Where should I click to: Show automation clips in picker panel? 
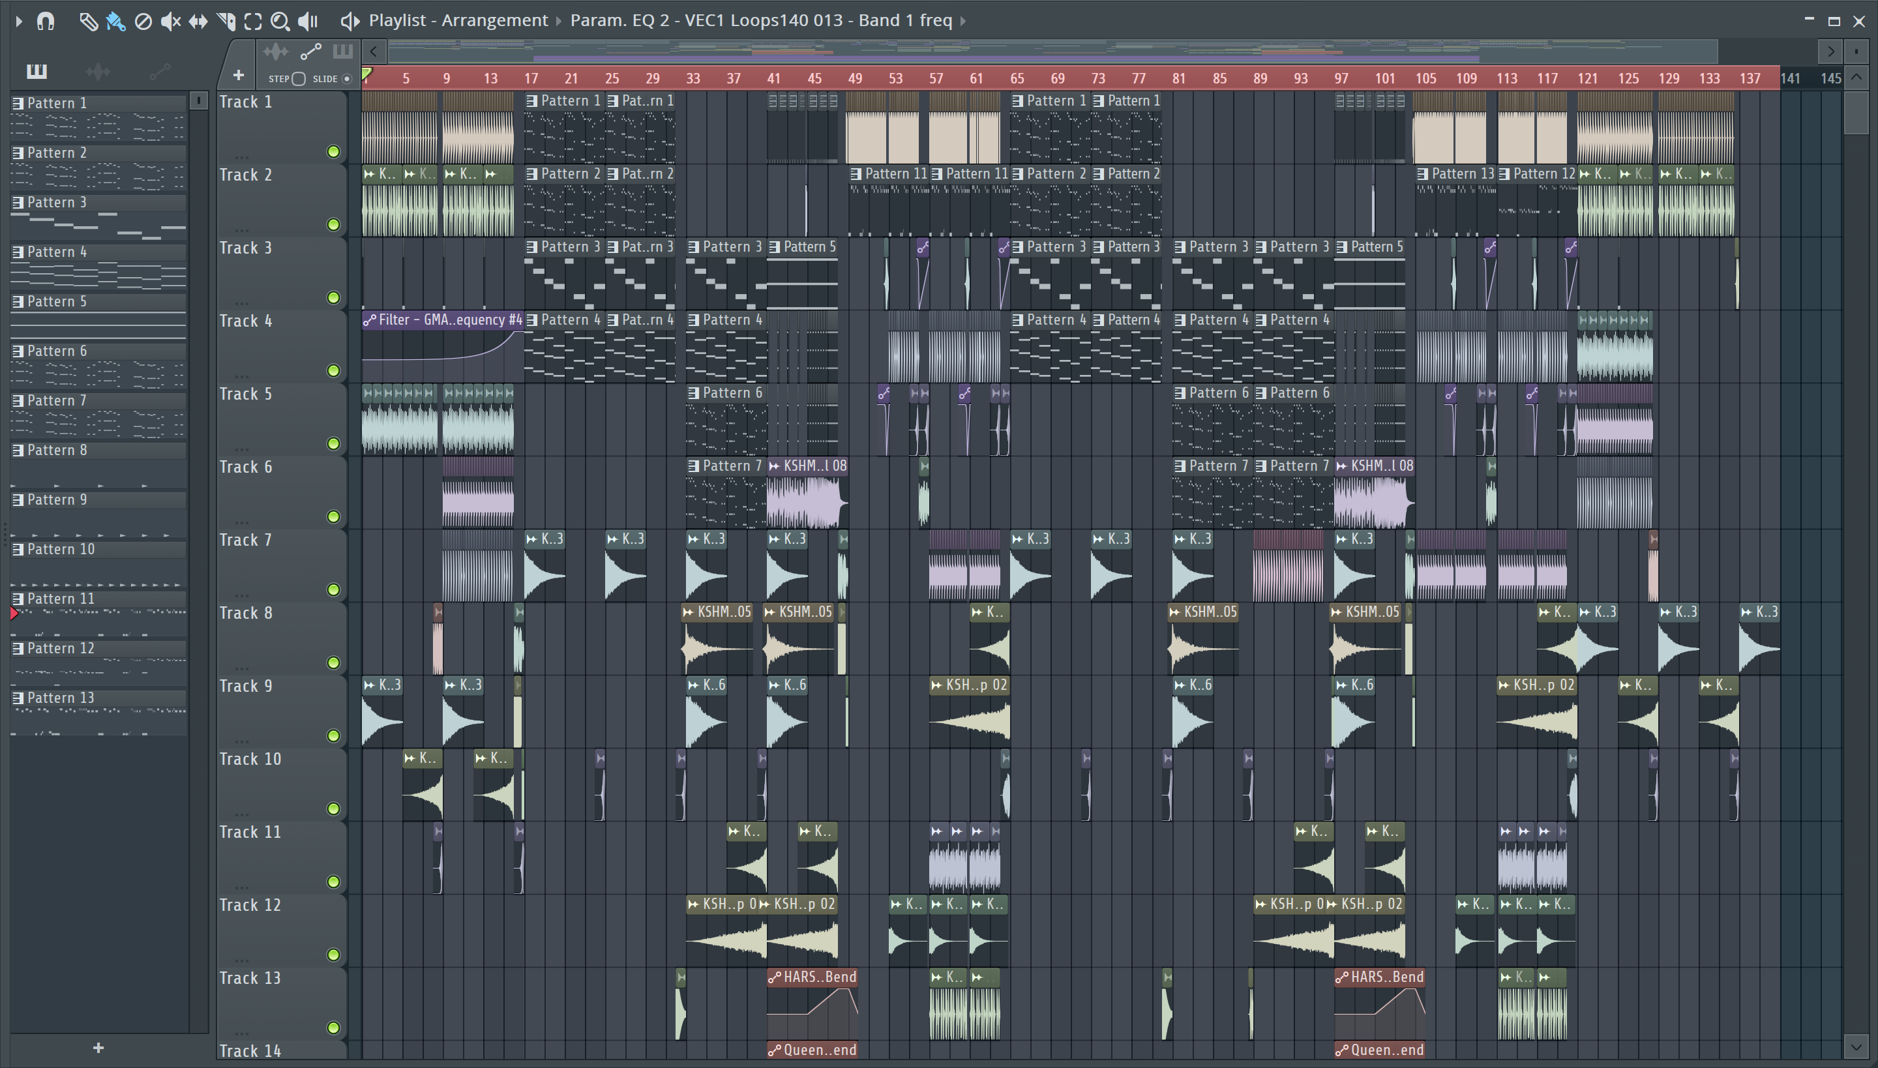(x=159, y=71)
